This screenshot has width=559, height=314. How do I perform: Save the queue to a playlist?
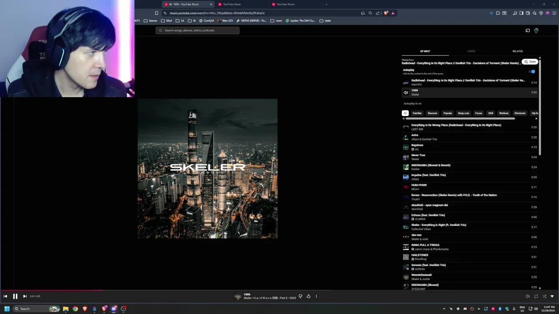click(530, 61)
